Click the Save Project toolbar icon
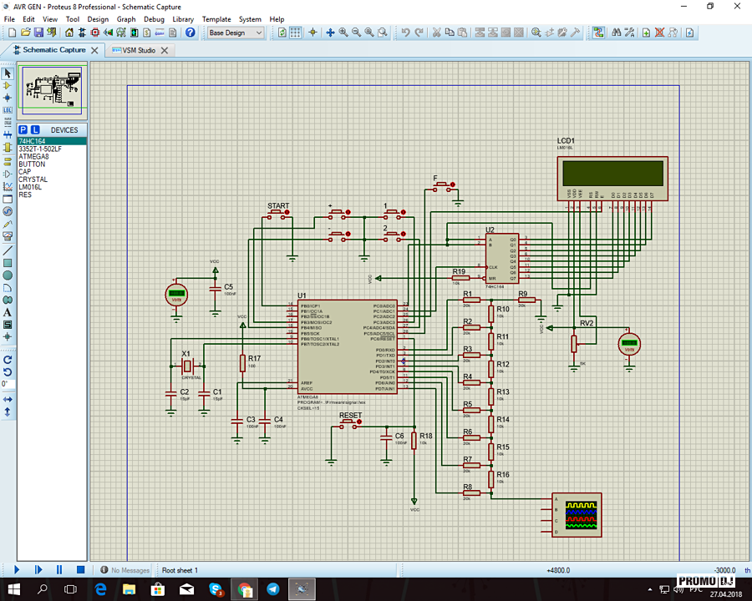Viewport: 752px width, 601px height. pyautogui.click(x=38, y=33)
